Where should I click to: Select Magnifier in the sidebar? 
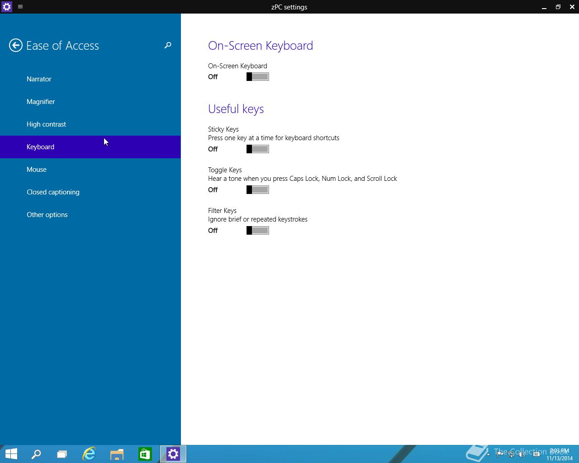click(x=90, y=102)
